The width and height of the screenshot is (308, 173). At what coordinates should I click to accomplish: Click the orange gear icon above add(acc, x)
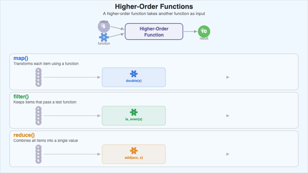coord(134,151)
